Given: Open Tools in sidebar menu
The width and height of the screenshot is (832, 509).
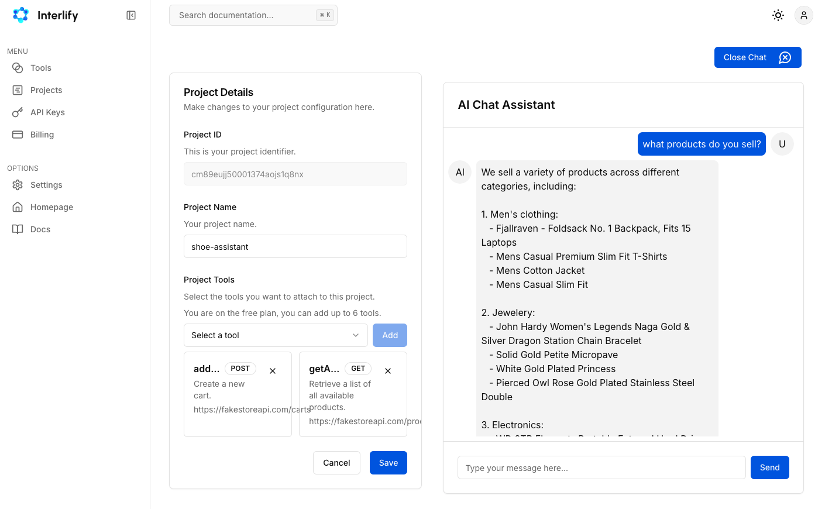Looking at the screenshot, I should pyautogui.click(x=40, y=68).
